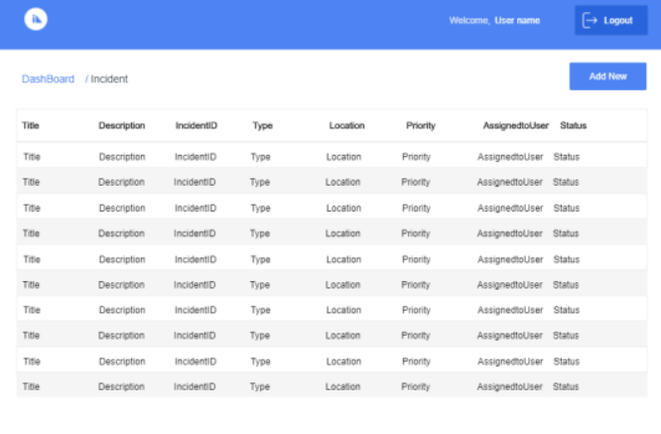Open the DashBoard breadcrumb link
Image resolution: width=661 pixels, height=434 pixels.
pyautogui.click(x=48, y=78)
